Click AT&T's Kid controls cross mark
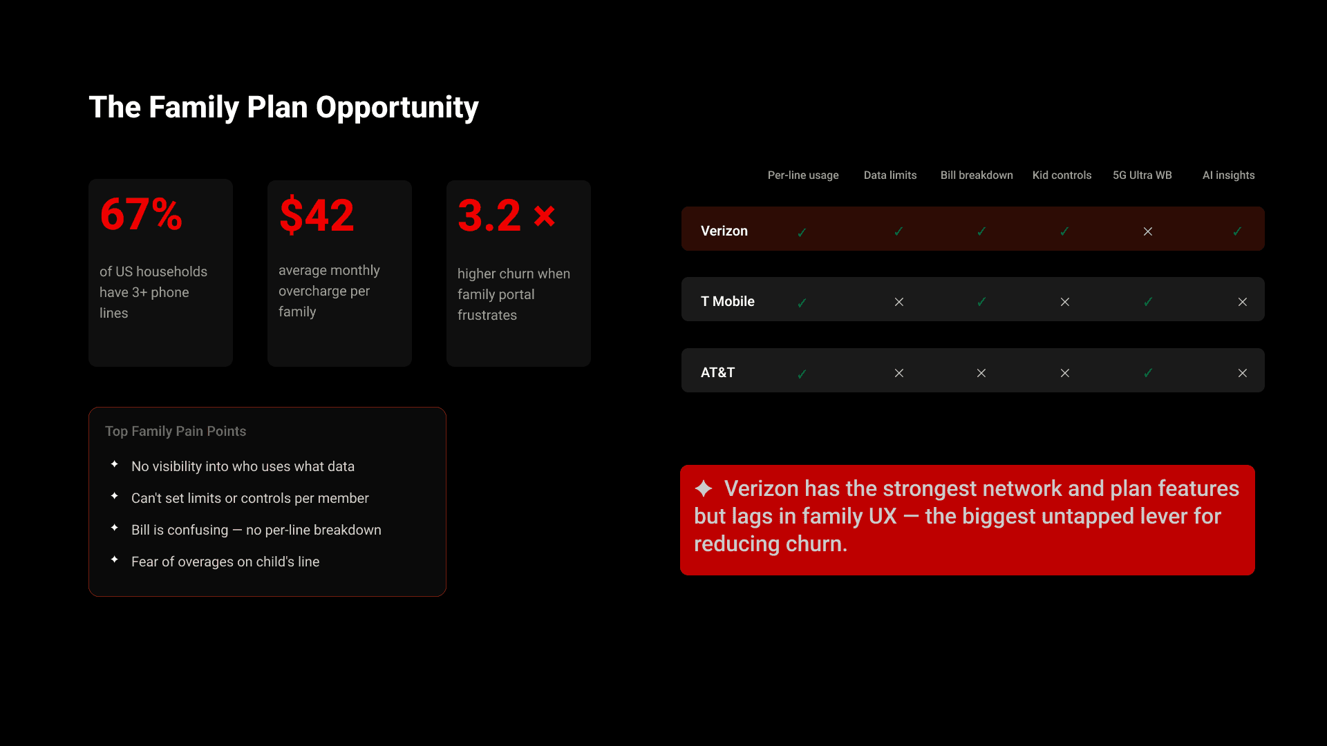The image size is (1327, 746). point(1065,373)
